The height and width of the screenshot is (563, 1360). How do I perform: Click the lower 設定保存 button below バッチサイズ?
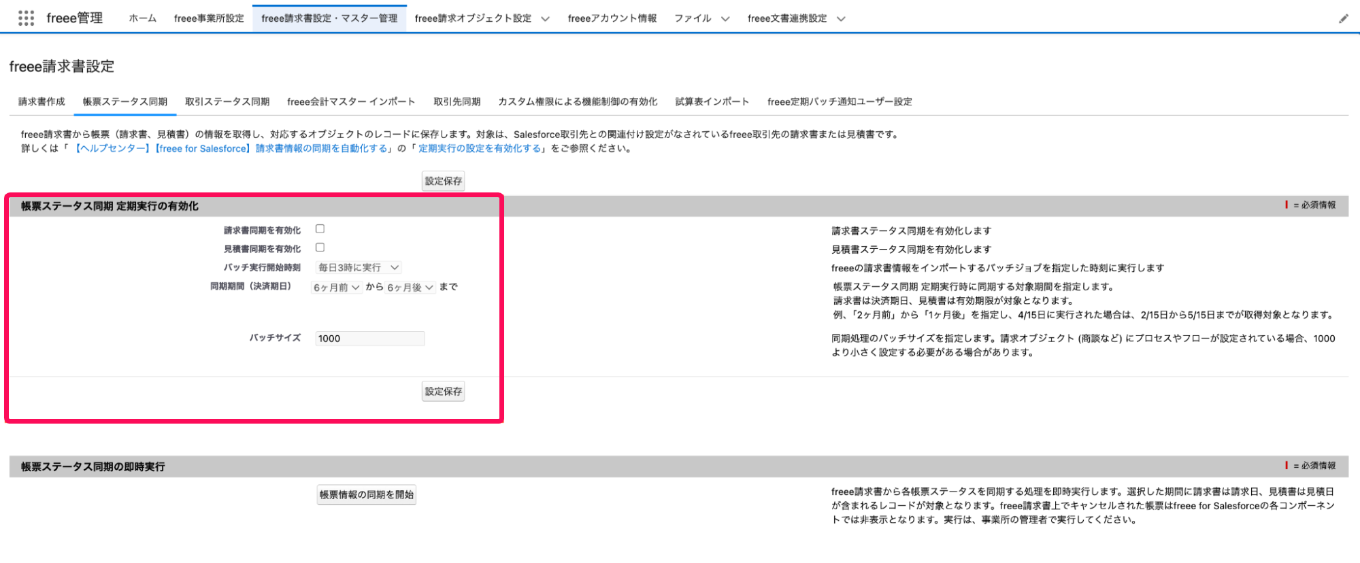pyautogui.click(x=443, y=391)
